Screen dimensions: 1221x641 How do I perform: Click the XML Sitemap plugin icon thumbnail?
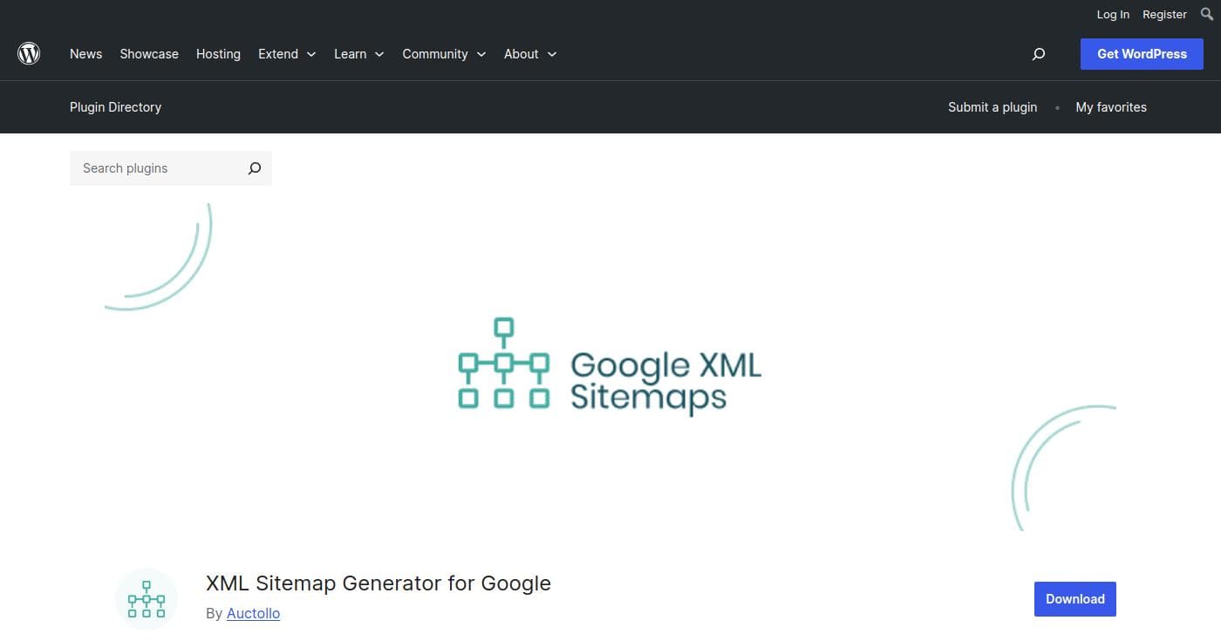pos(146,598)
